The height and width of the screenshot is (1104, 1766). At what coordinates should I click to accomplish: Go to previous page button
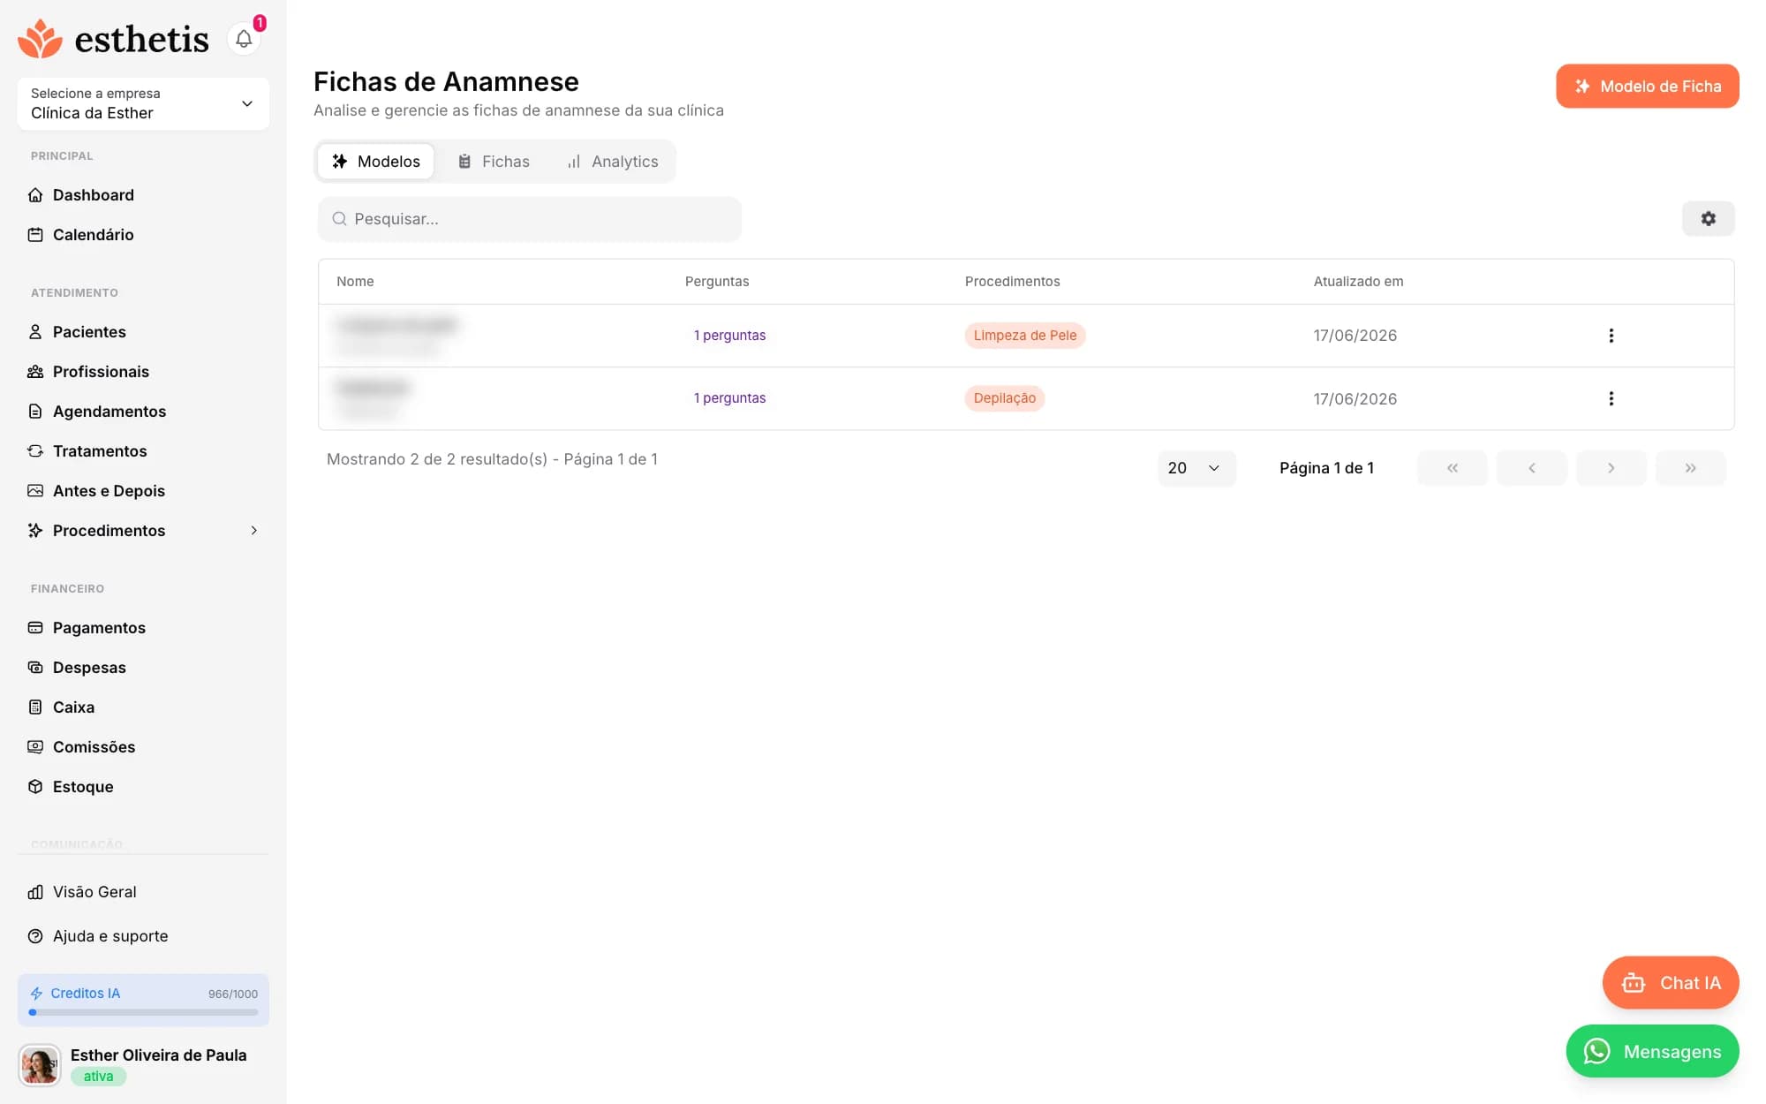point(1532,468)
